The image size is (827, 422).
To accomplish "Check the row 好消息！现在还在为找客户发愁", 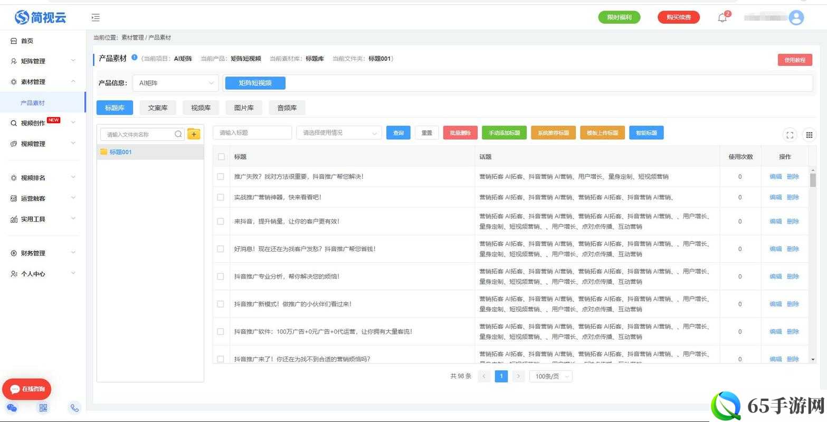I will [221, 249].
